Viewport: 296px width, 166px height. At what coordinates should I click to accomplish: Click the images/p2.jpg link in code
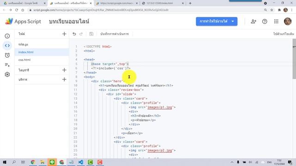[x=160, y=150]
